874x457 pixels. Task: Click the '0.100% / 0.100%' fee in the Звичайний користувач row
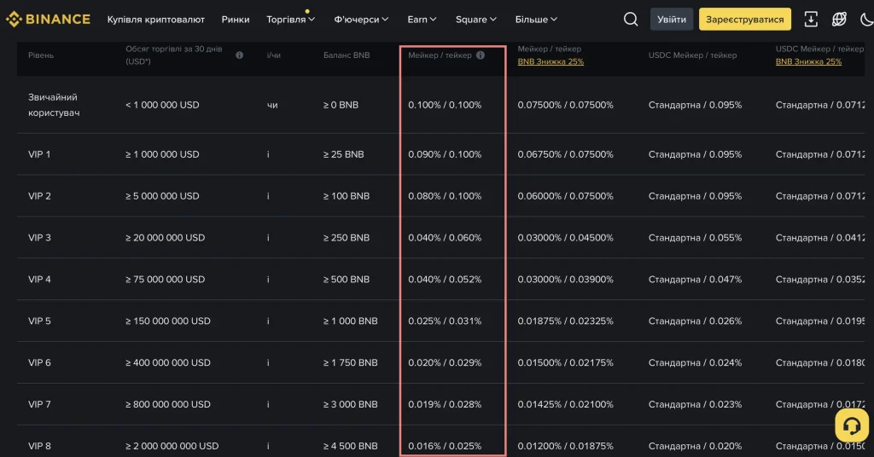(445, 105)
